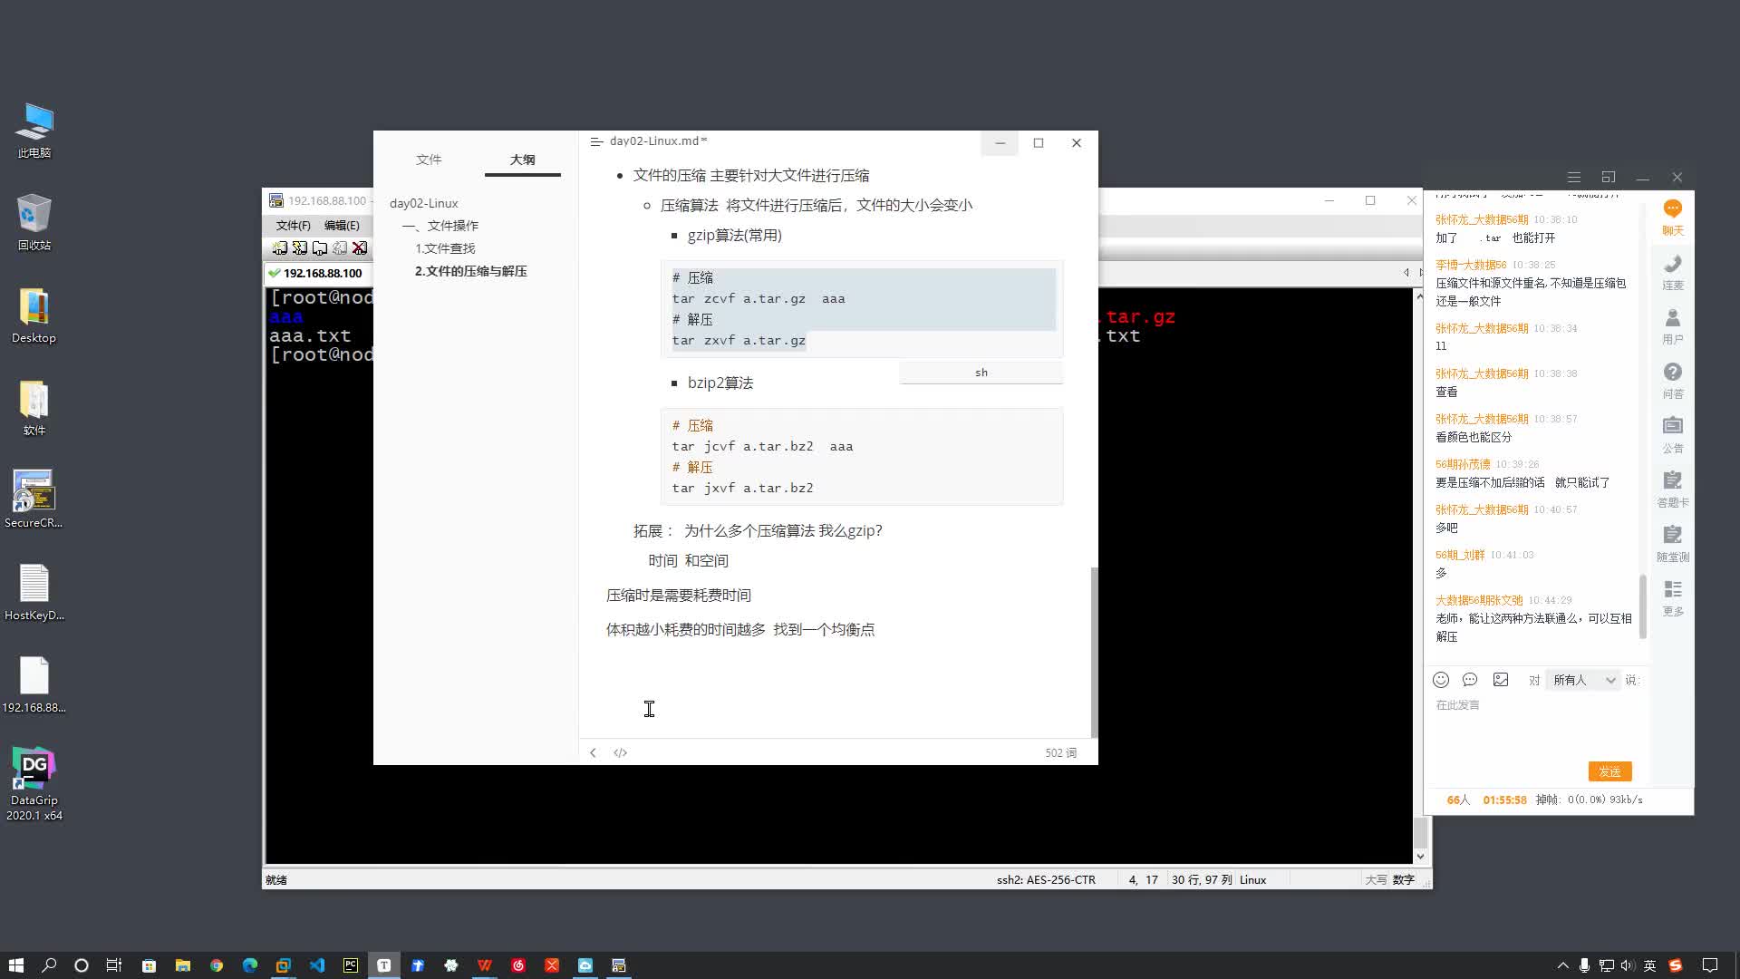Toggle Typora source code mode icon
The height and width of the screenshot is (979, 1740).
tap(621, 752)
